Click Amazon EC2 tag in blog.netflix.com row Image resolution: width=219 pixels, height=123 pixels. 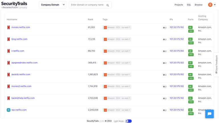tap(117, 39)
